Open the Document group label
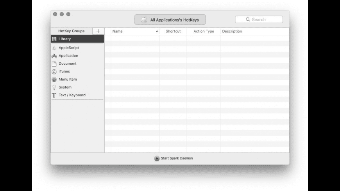Screen dimensions: 340x191 tap(68, 64)
